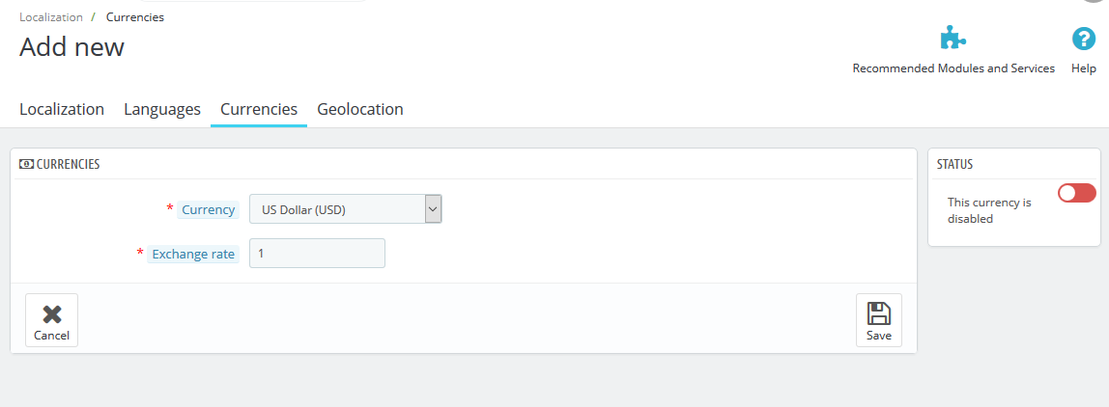Viewport: 1109px width, 407px height.
Task: Focus the Exchange rate input field
Action: (317, 254)
